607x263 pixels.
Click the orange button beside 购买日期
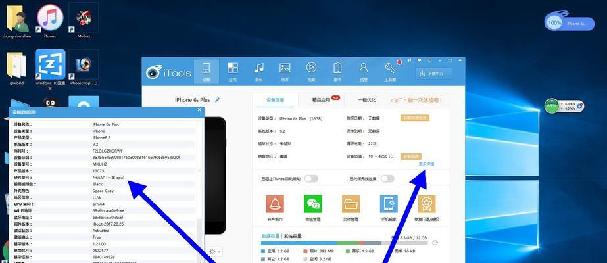pyautogui.click(x=414, y=118)
